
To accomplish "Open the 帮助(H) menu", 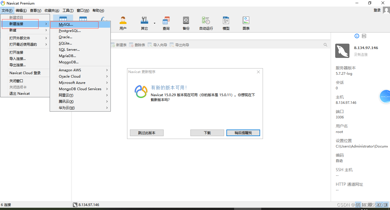I will [98, 11].
